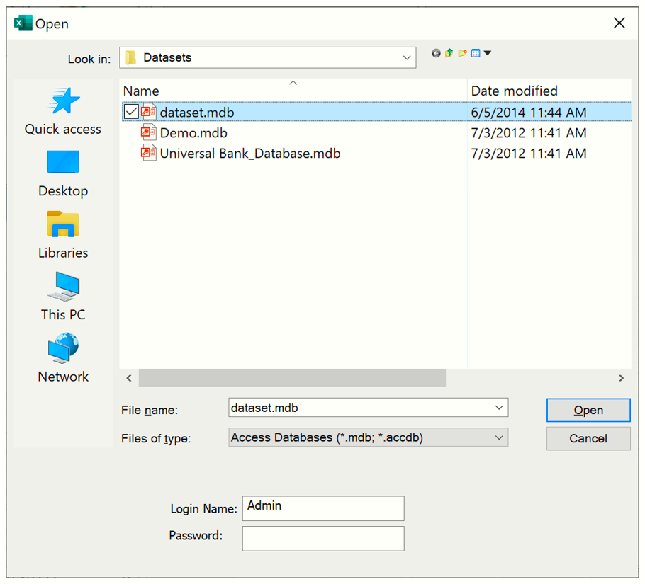Expand the Look in folder dropdown

pos(407,58)
